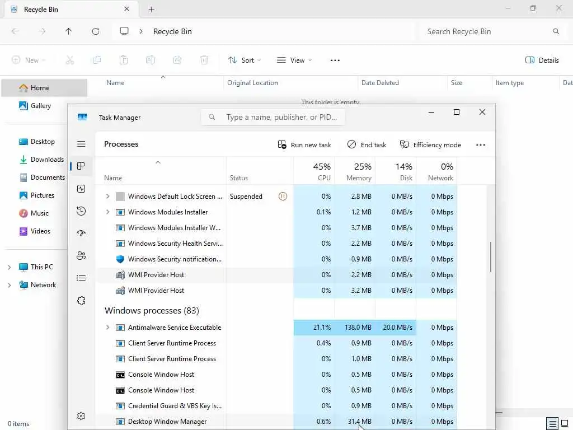Image resolution: width=573 pixels, height=430 pixels.
Task: Select the WMI Provider Host using 3.2 MB
Action: (x=276, y=291)
